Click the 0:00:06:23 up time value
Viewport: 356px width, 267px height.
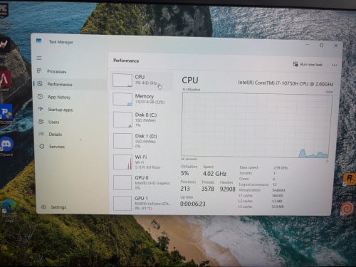coord(193,204)
